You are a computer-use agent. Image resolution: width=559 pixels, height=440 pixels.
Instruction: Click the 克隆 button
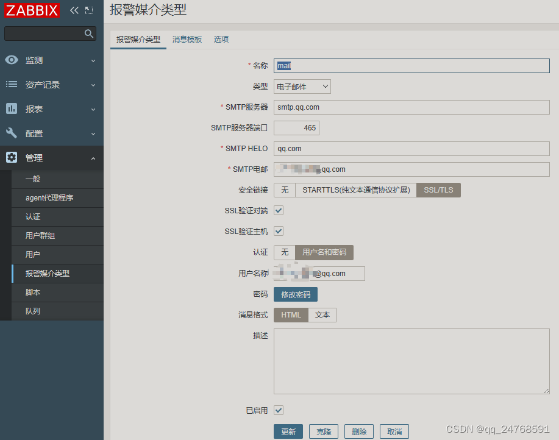point(323,431)
